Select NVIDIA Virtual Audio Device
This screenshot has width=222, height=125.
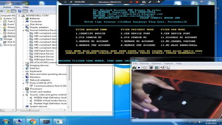tap(50, 100)
